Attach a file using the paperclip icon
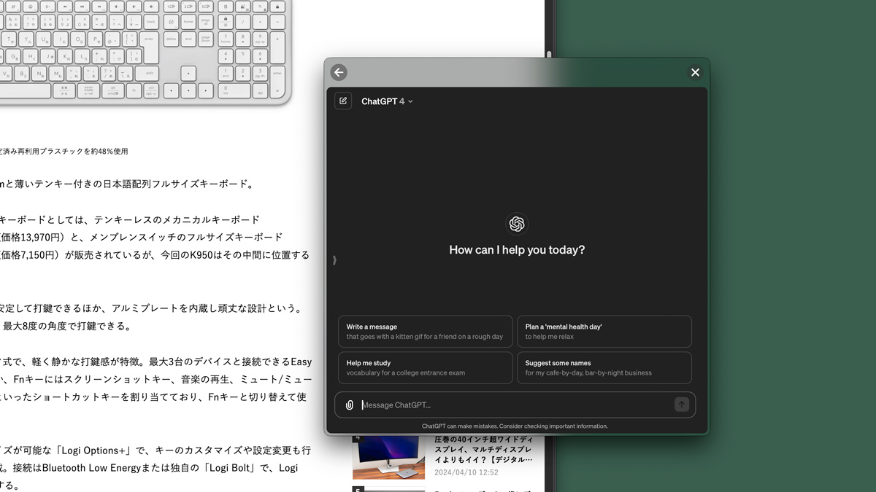 pyautogui.click(x=350, y=405)
